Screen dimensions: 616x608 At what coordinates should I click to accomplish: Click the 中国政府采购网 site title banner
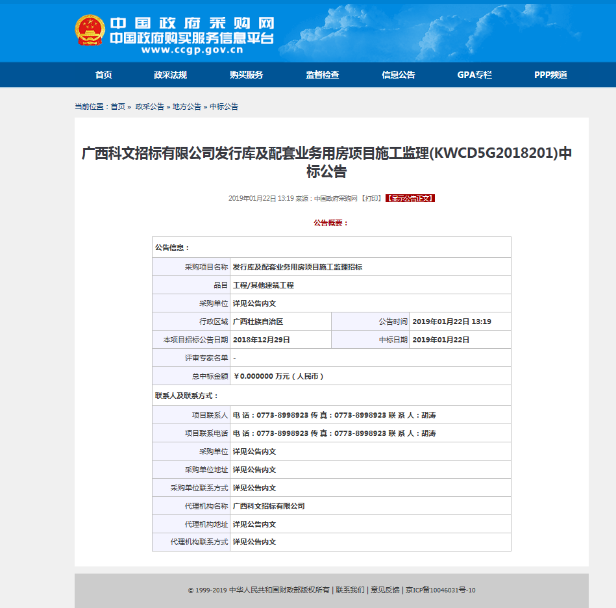[191, 23]
